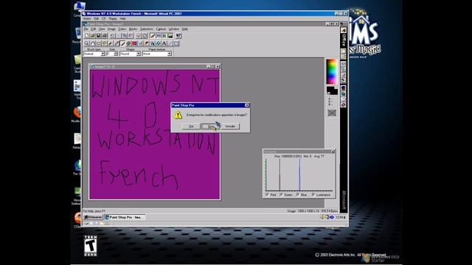
Task: Pick a color from rainbow spectrum palette
Action: (x=332, y=71)
